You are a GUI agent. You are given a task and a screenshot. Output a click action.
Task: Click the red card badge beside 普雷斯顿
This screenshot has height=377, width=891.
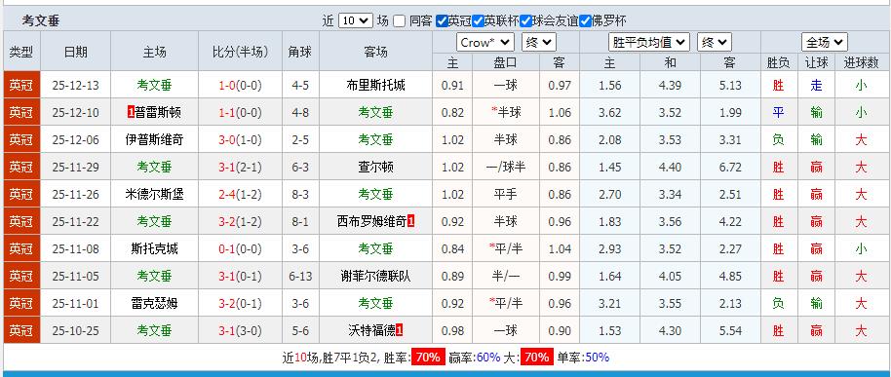pyautogui.click(x=131, y=112)
